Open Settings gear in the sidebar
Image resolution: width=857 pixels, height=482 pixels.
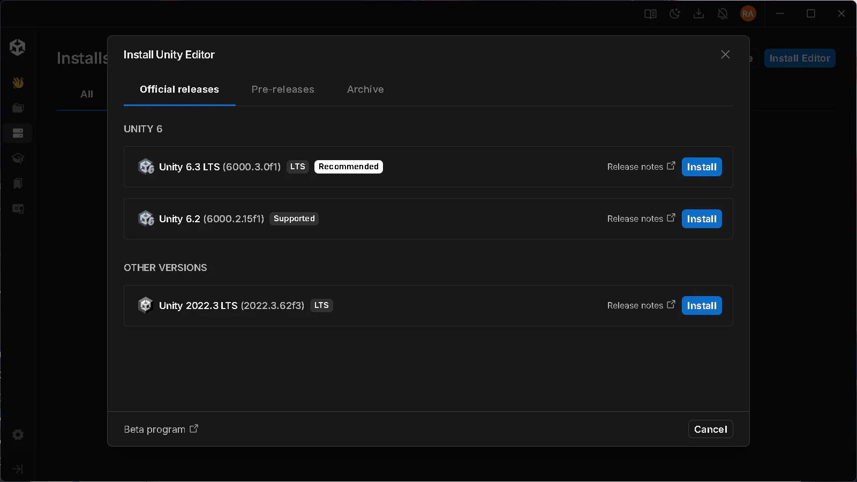click(18, 434)
